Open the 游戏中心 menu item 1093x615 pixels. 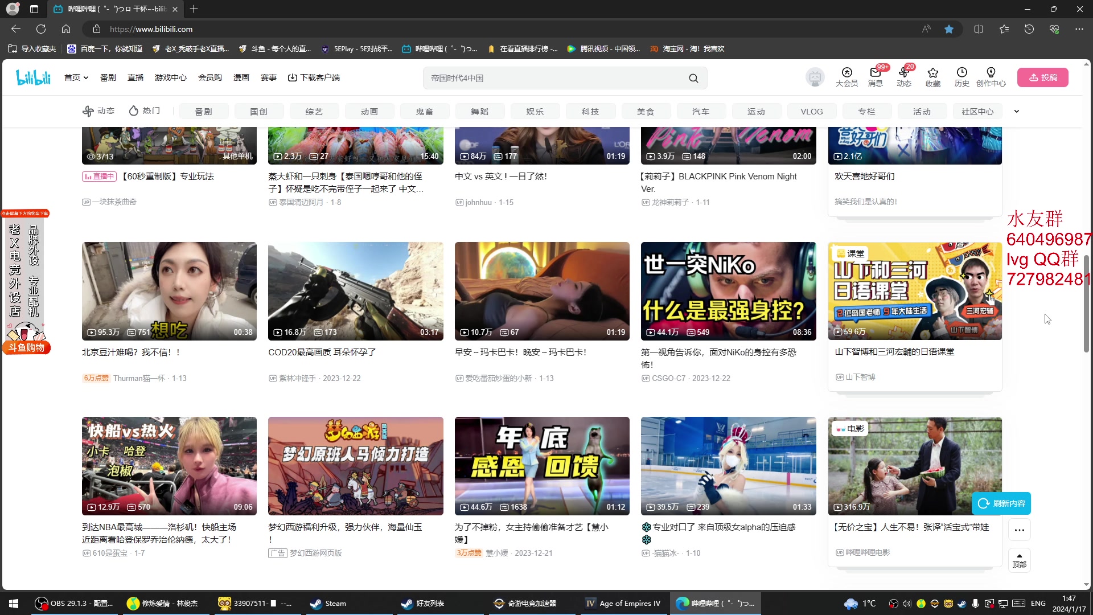[x=170, y=77]
